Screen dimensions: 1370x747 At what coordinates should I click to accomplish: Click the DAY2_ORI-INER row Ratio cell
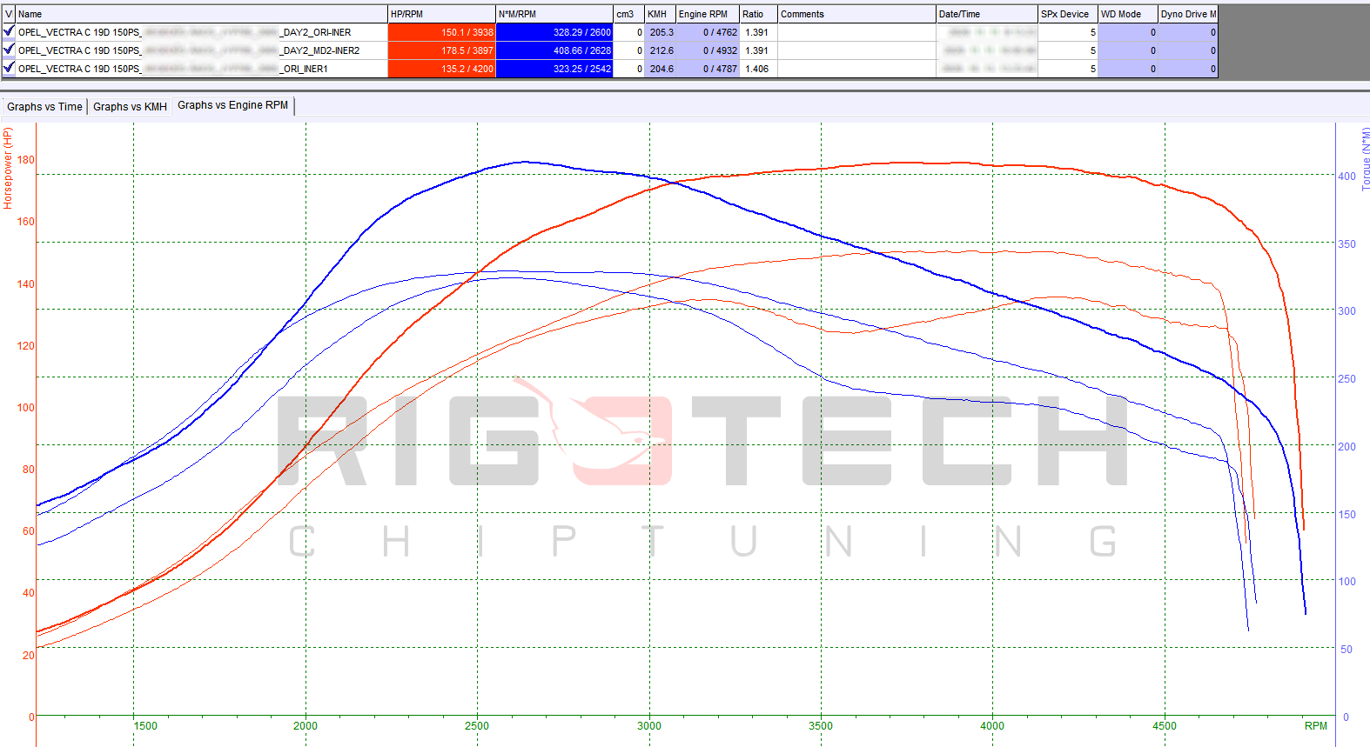tap(758, 32)
